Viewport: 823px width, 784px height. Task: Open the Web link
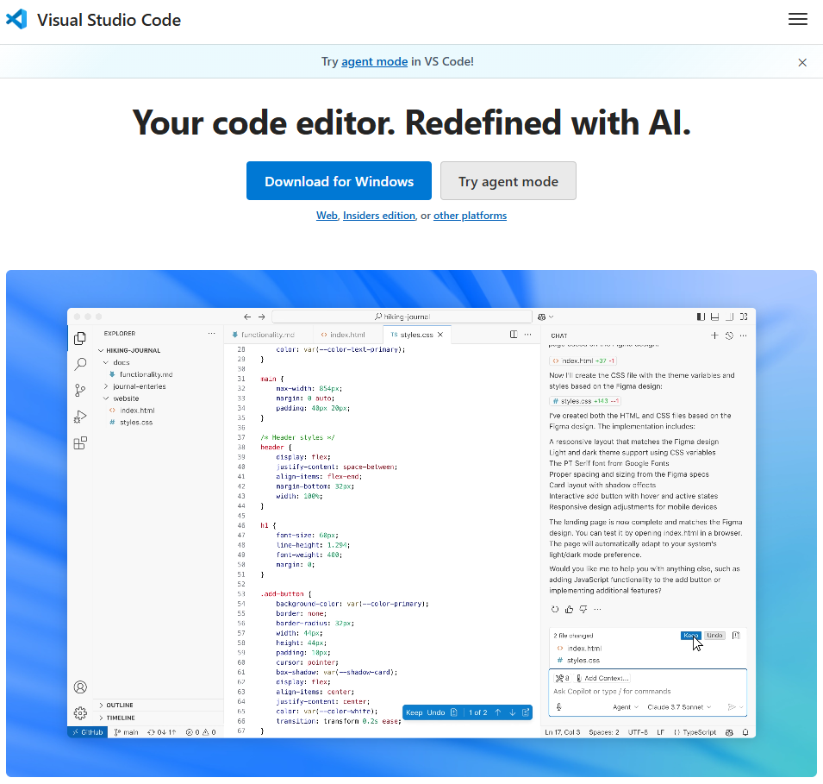pyautogui.click(x=327, y=216)
